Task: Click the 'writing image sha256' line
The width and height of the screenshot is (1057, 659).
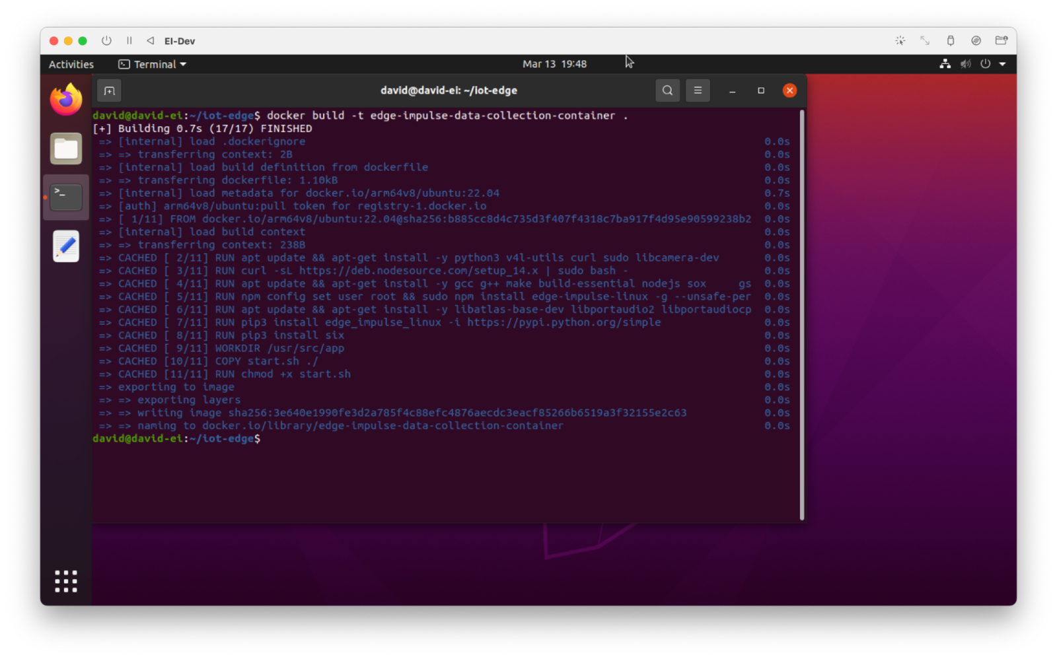Action: click(x=393, y=413)
